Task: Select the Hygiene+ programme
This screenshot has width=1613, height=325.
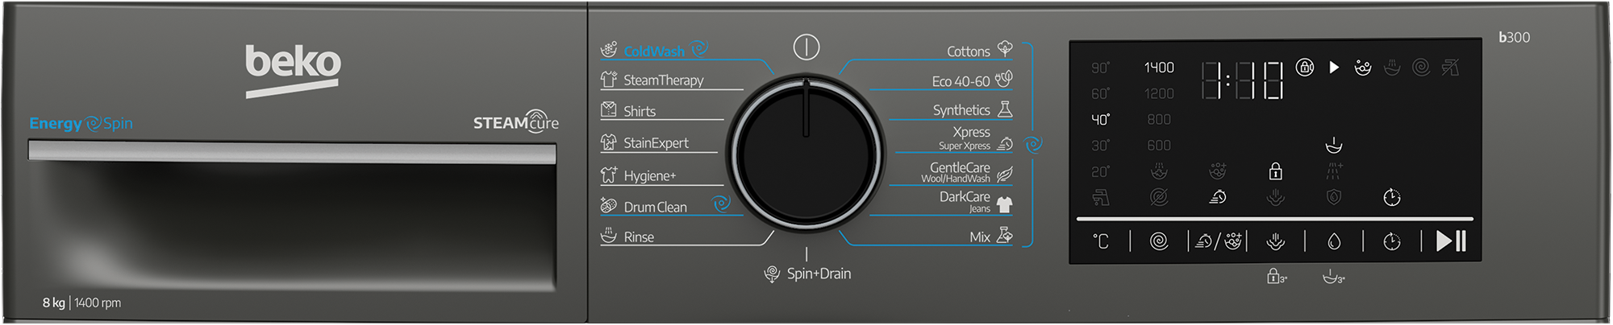Action: [x=649, y=175]
